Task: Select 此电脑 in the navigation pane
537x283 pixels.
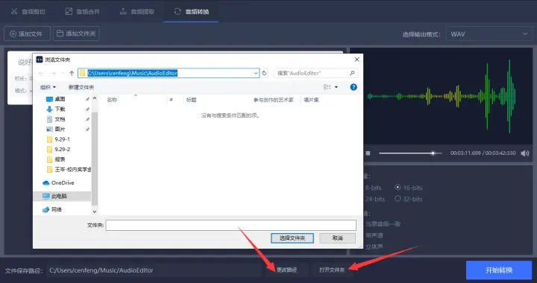Action: (59, 196)
